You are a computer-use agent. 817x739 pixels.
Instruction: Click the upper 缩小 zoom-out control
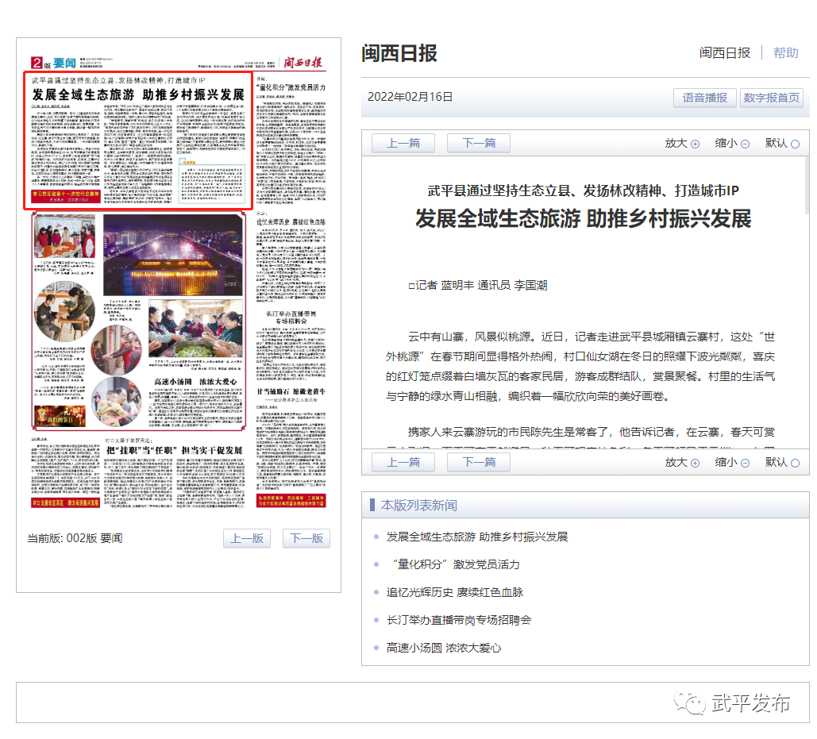coord(732,143)
